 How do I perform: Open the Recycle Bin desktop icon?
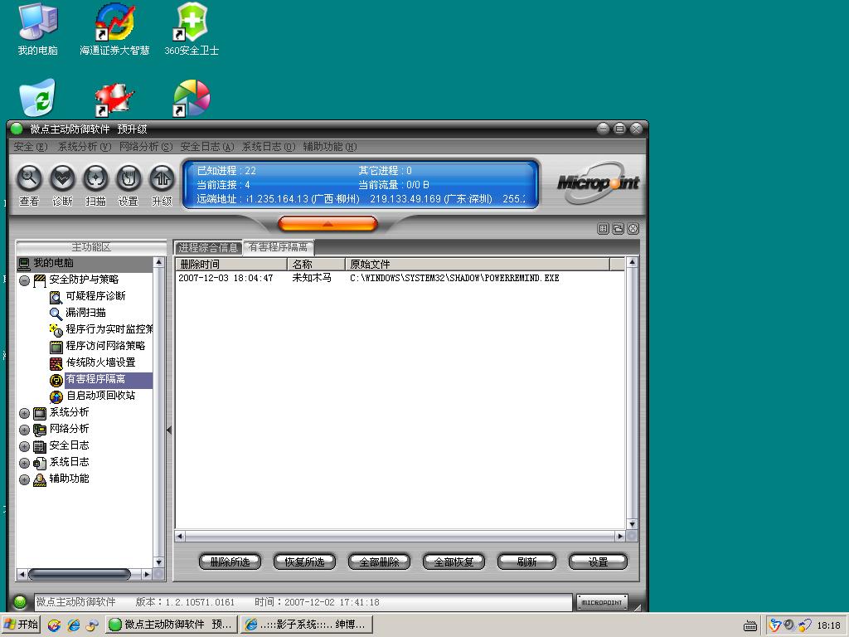pos(37,98)
